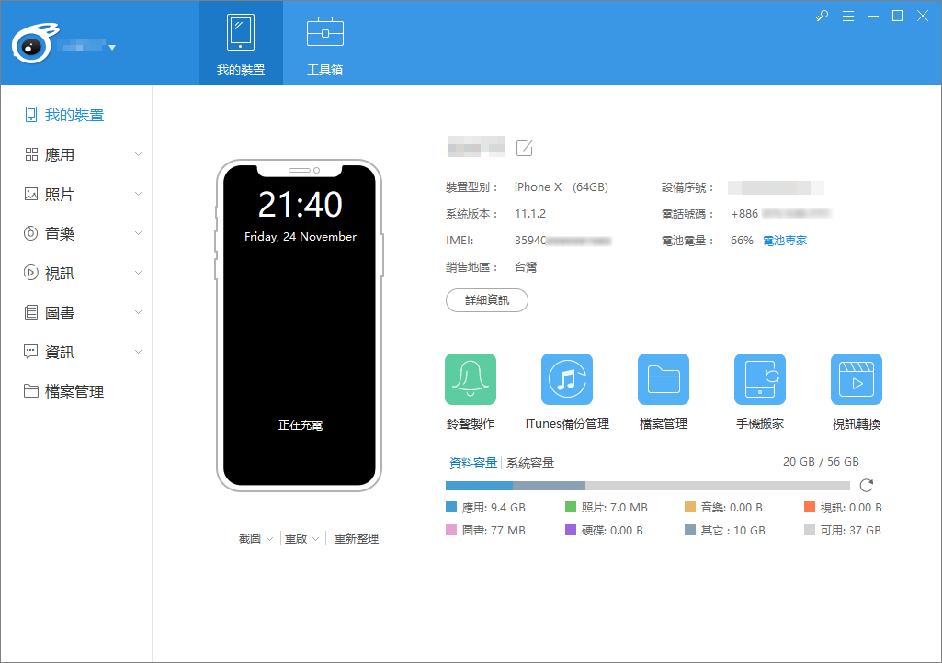Open the hamburger menu in title bar
Viewport: 942px width, 663px height.
point(847,16)
